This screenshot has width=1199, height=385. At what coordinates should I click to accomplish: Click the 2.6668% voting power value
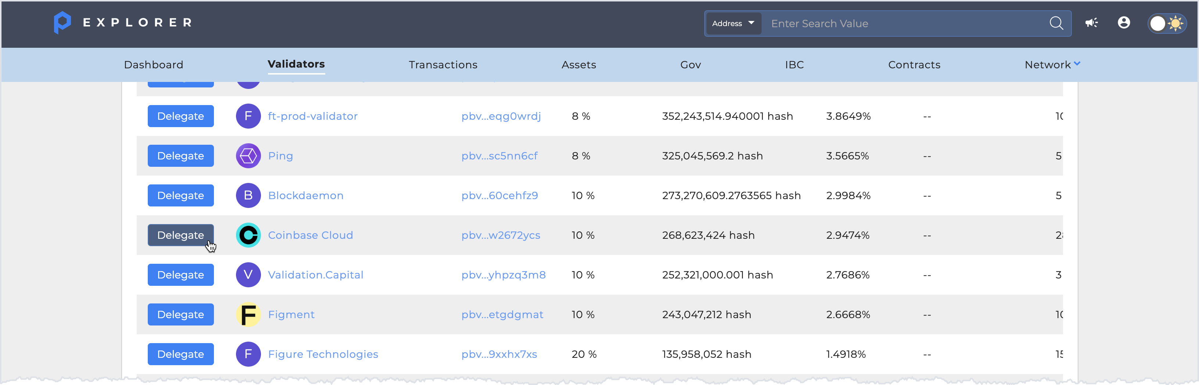[x=848, y=314]
